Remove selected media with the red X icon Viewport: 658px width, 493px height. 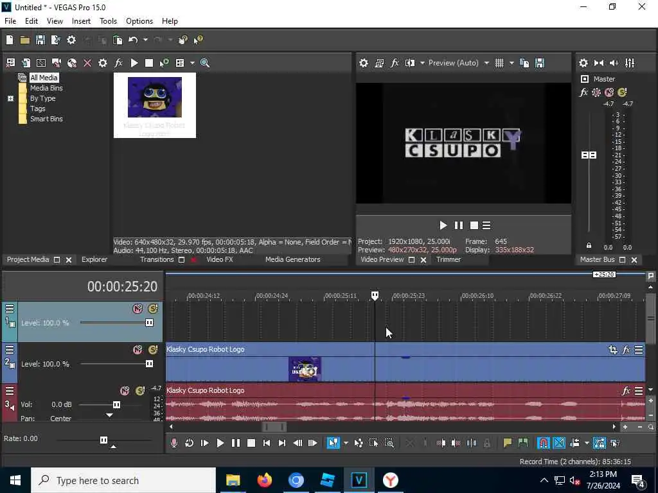point(87,63)
